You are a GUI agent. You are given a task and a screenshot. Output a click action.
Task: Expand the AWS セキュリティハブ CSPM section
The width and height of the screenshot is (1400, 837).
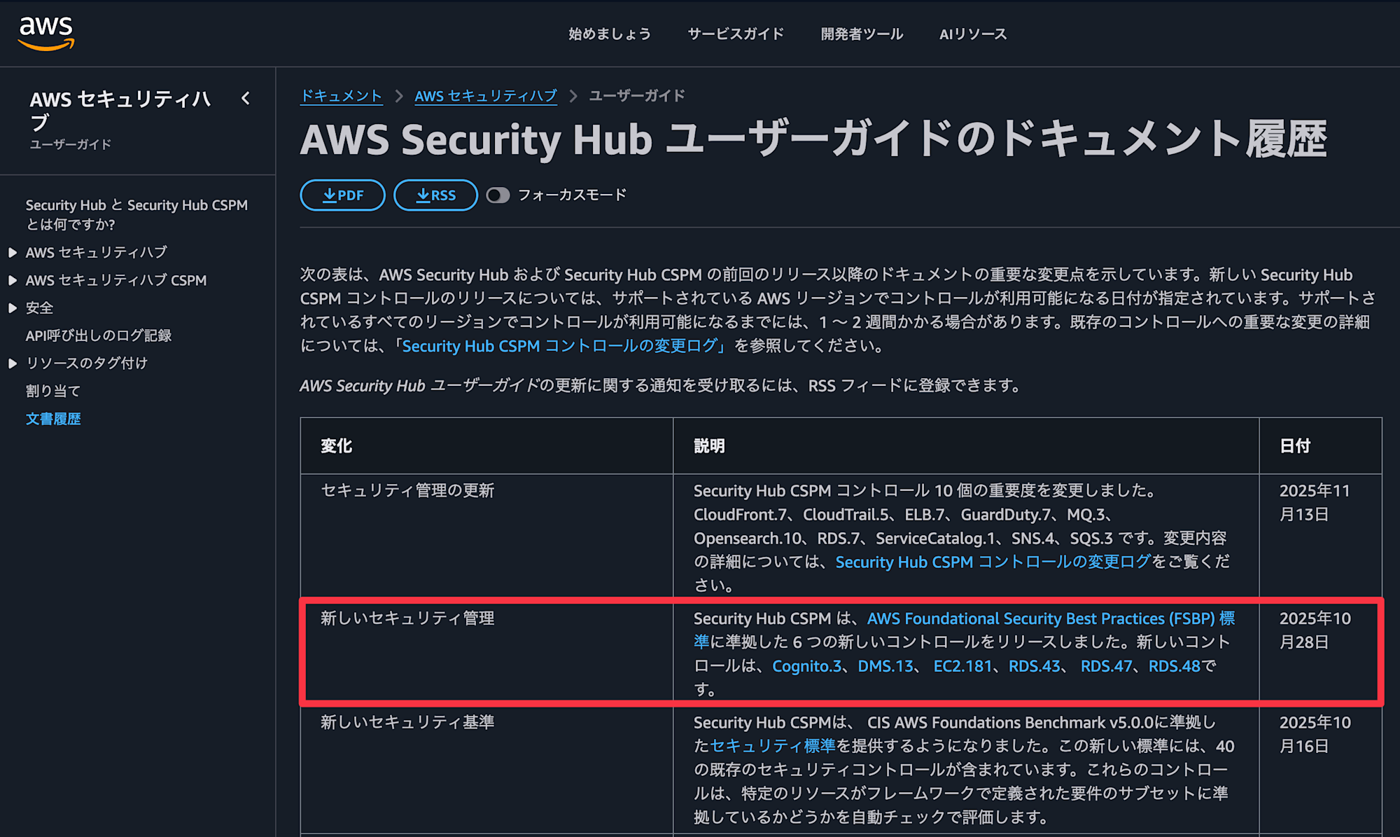point(13,280)
